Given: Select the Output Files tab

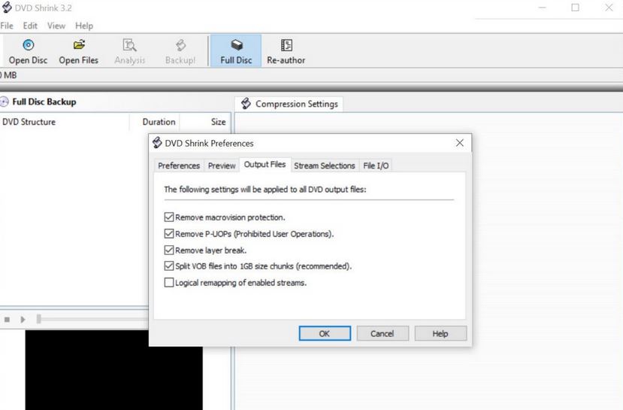Looking at the screenshot, I should pos(265,165).
